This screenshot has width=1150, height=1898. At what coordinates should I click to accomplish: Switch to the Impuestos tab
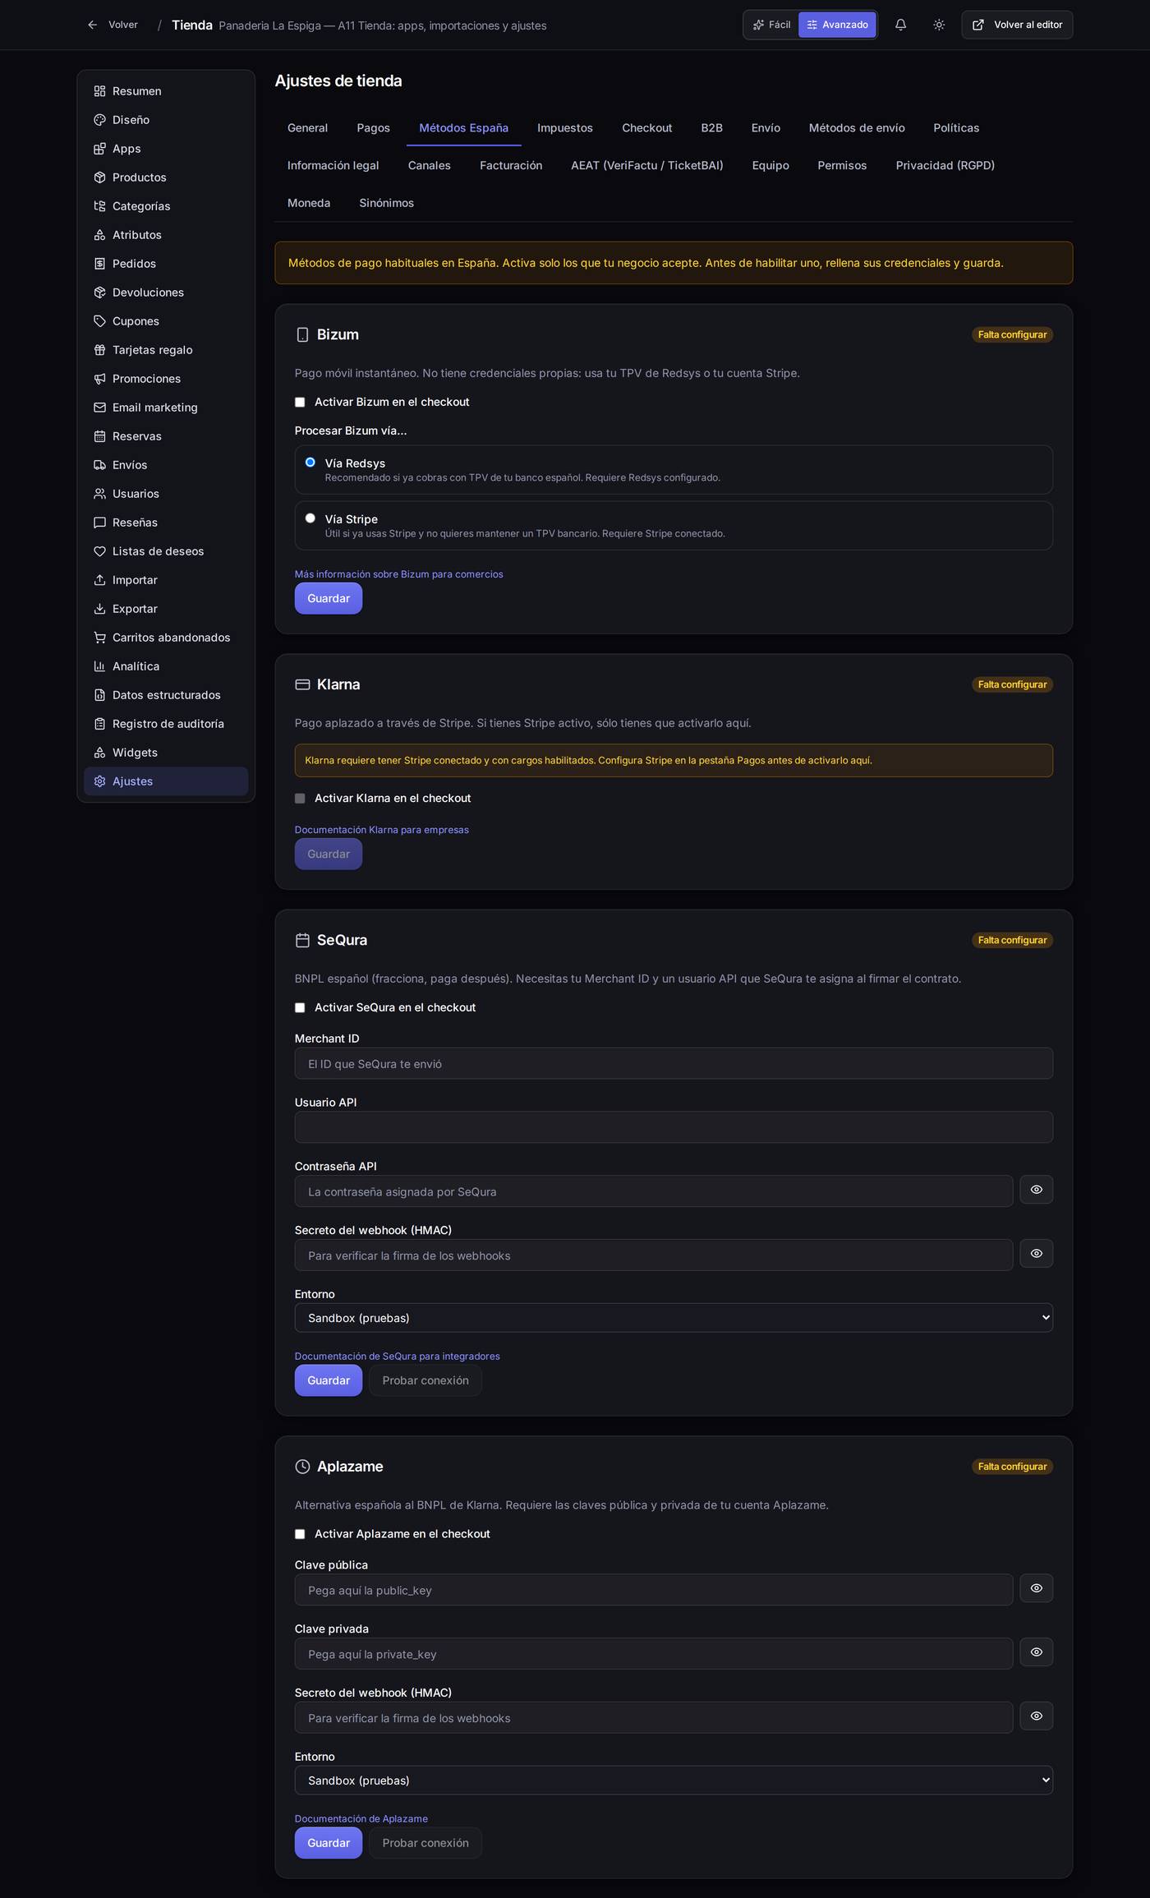coord(565,128)
